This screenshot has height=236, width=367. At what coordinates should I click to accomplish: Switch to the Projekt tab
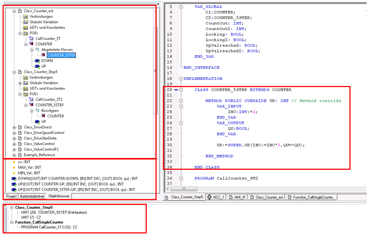point(11,196)
